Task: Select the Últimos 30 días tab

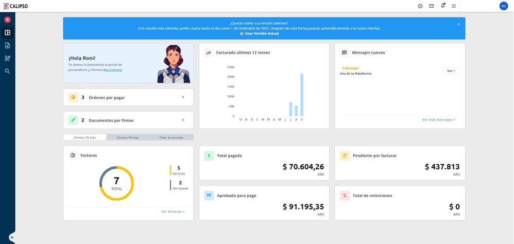Action: [x=85, y=137]
